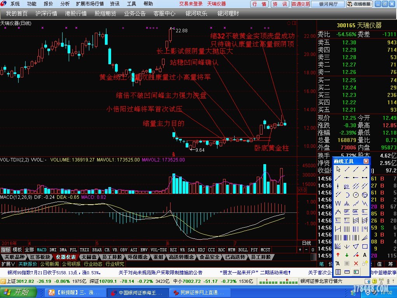
Task: Select the triangle drawing tool
Action: (356, 246)
